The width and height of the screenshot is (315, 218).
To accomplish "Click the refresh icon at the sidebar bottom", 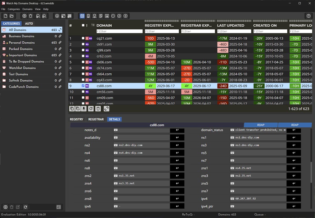I will 25,207.
